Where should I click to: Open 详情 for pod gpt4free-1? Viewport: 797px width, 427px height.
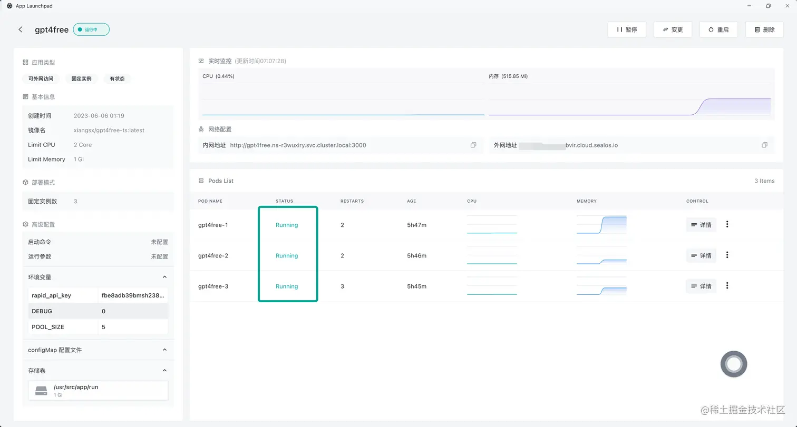click(x=701, y=225)
